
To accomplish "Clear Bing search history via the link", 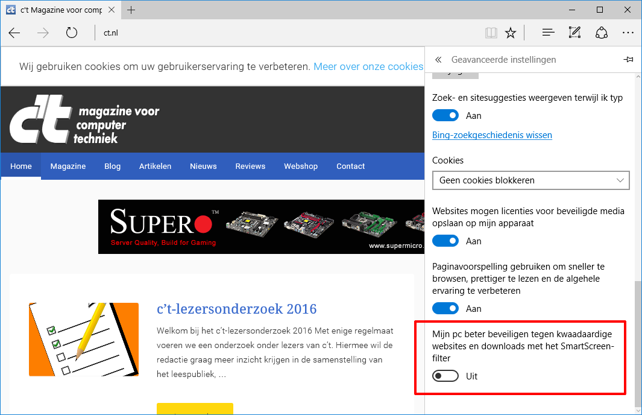I will pos(491,135).
